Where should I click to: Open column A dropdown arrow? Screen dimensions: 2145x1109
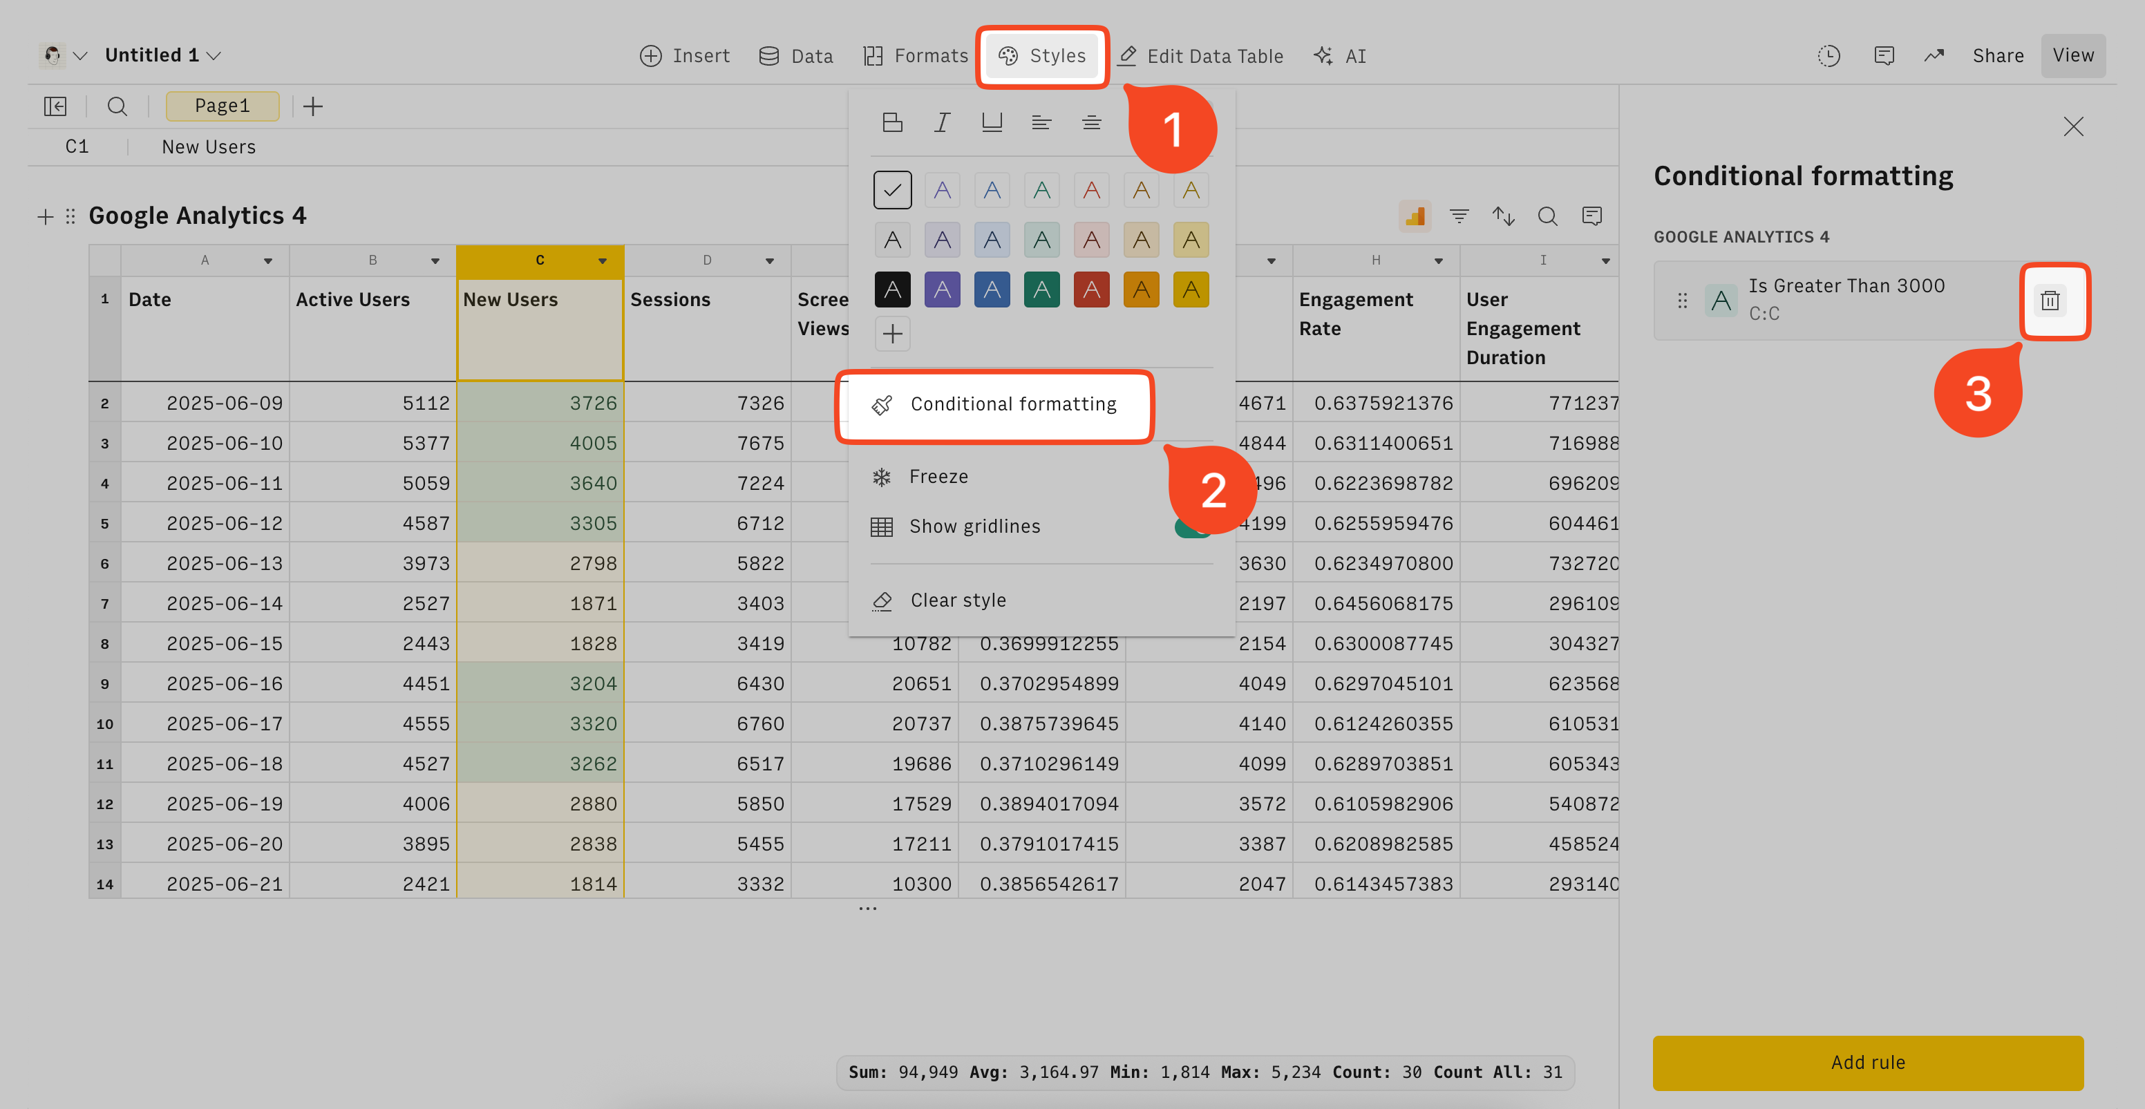click(268, 261)
